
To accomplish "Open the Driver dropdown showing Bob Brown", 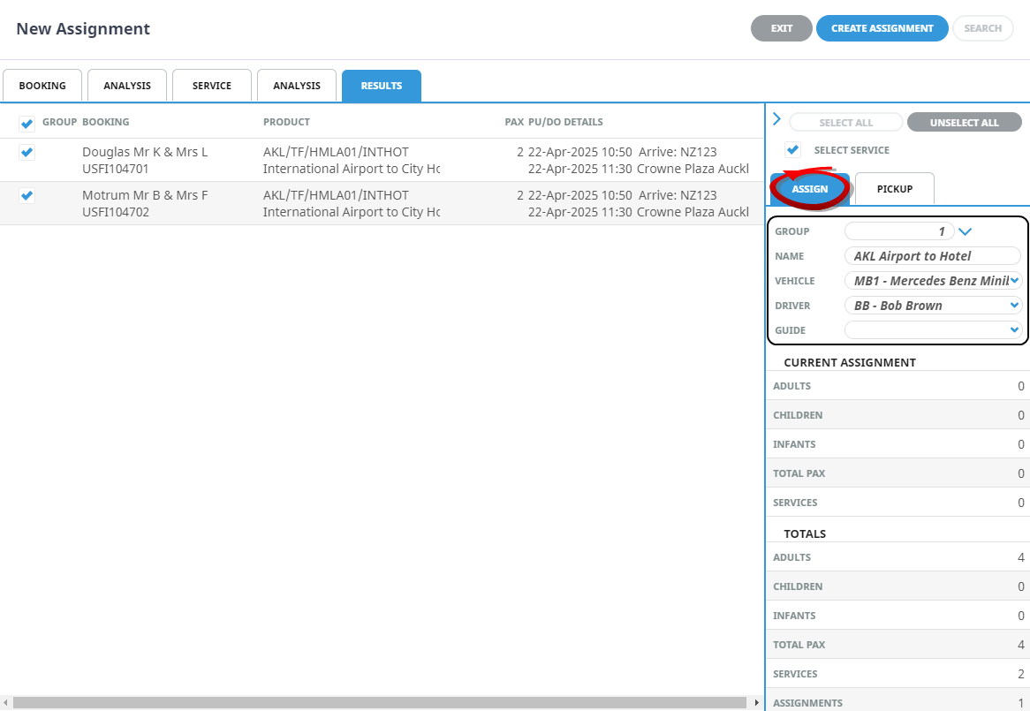I will pos(1013,306).
